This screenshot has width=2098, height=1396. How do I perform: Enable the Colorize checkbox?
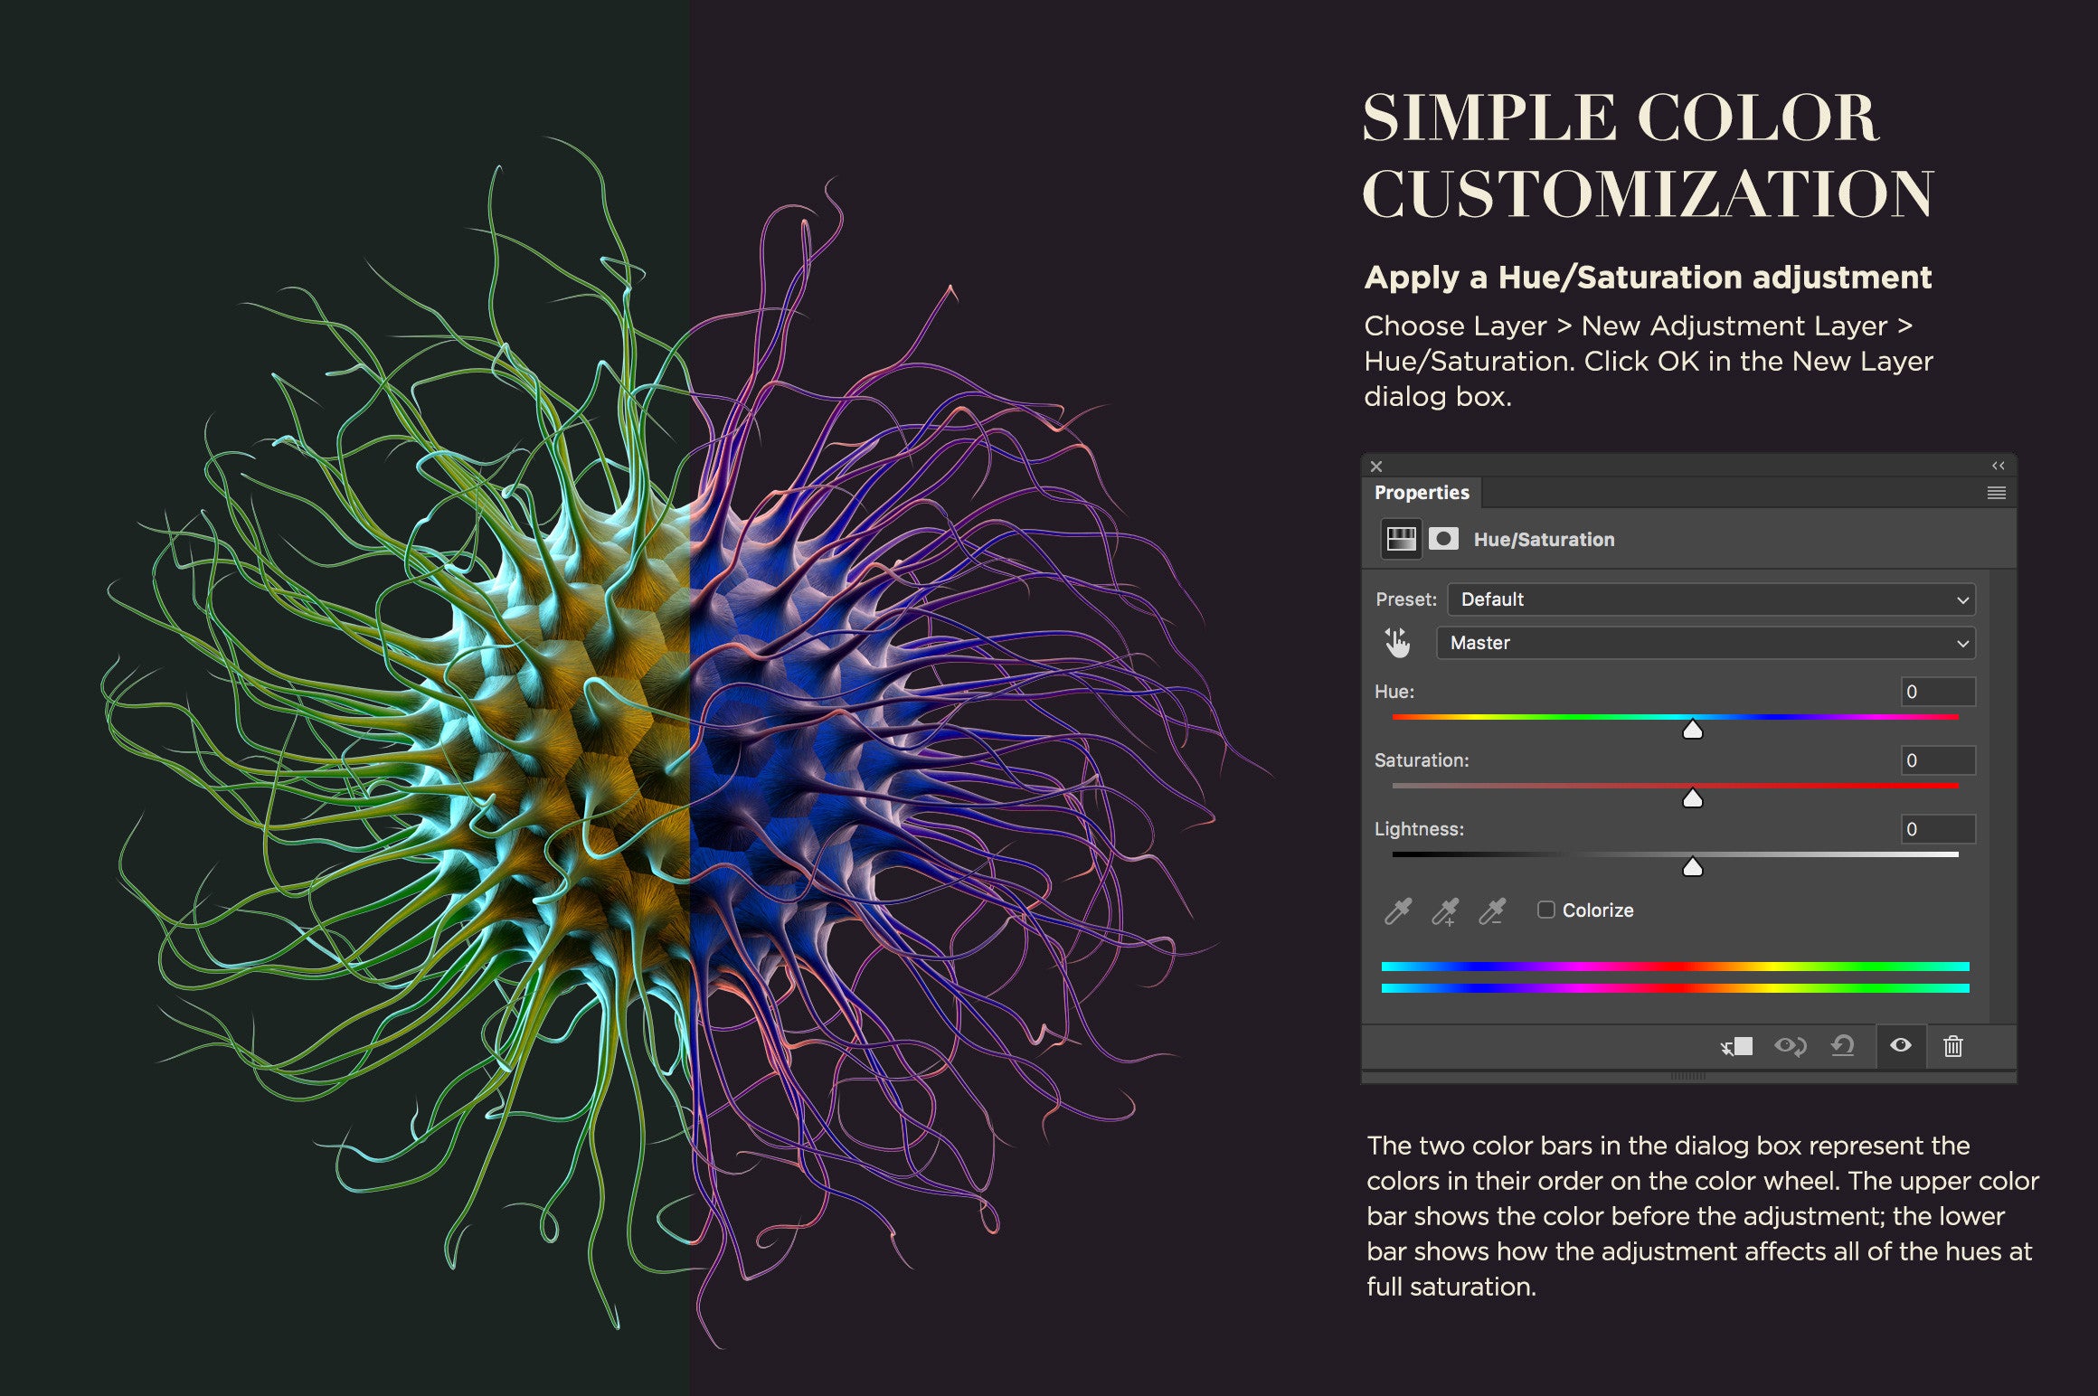(x=1546, y=910)
